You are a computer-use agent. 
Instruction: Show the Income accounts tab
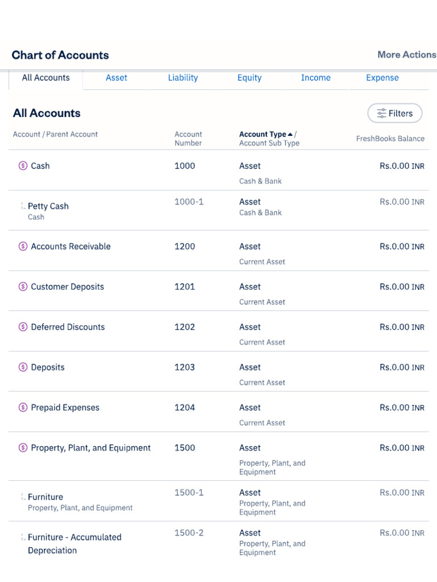click(x=316, y=78)
